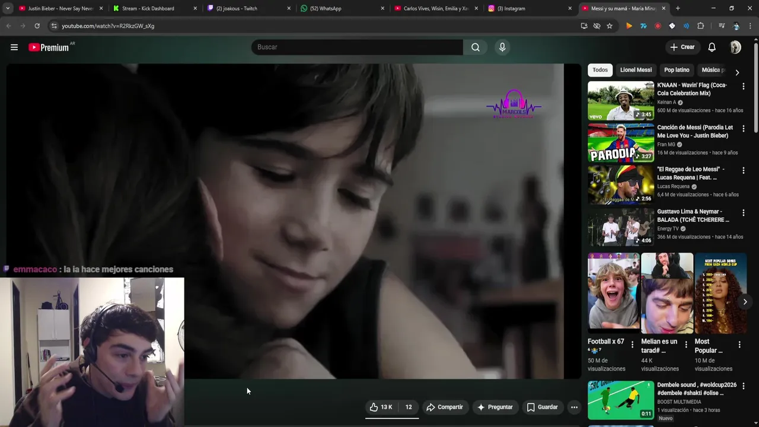This screenshot has height=427, width=759.
Task: Select the Todos filter chip
Action: [x=600, y=70]
